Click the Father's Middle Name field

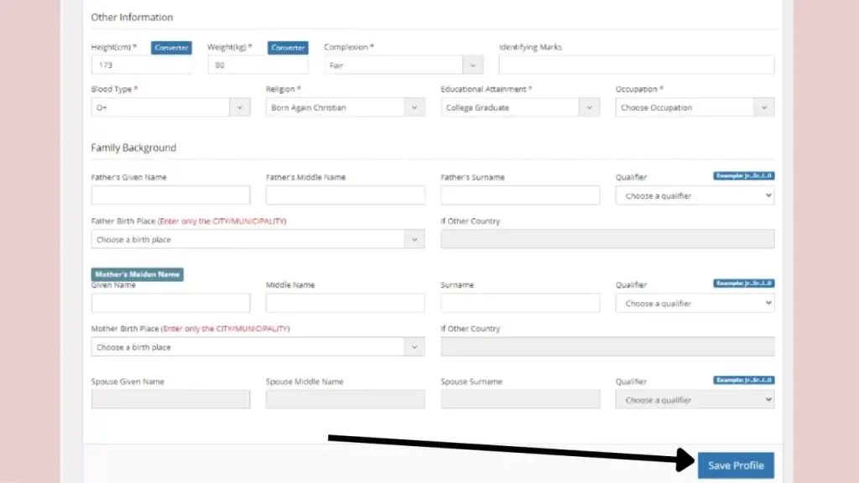[x=345, y=195]
